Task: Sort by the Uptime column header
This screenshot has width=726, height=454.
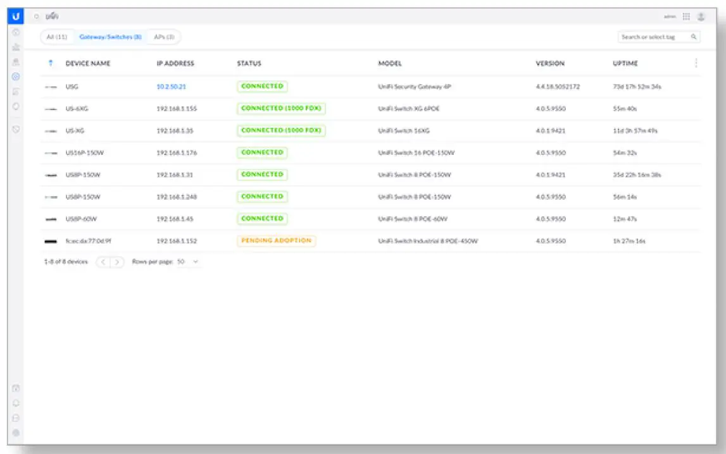Action: tap(625, 63)
